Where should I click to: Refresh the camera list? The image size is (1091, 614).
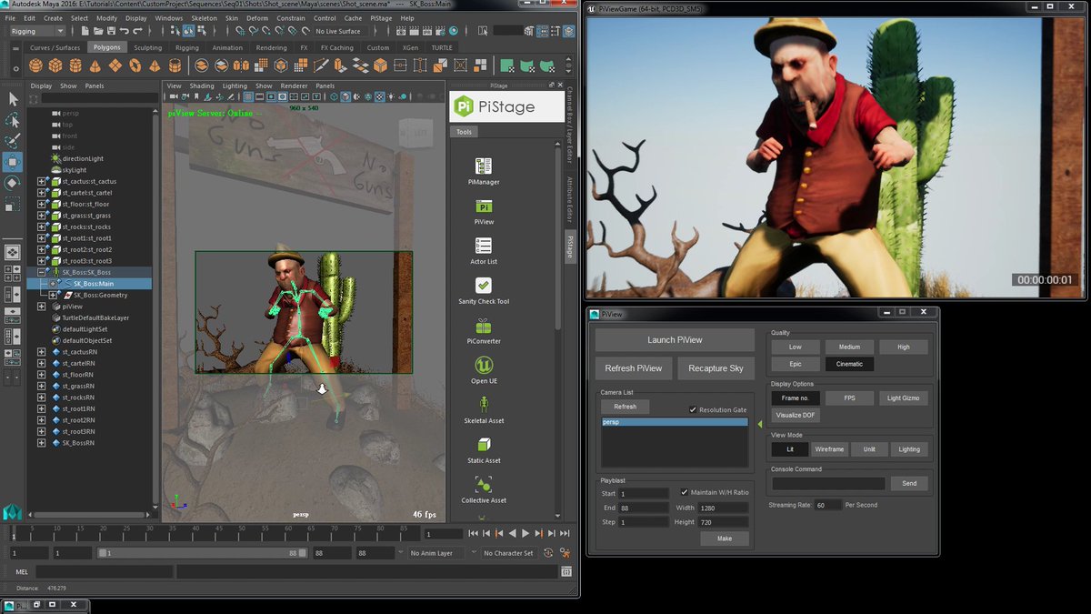tap(626, 408)
